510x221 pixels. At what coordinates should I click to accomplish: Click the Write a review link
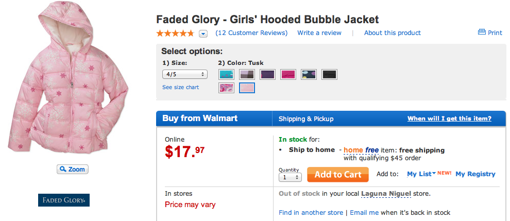319,33
